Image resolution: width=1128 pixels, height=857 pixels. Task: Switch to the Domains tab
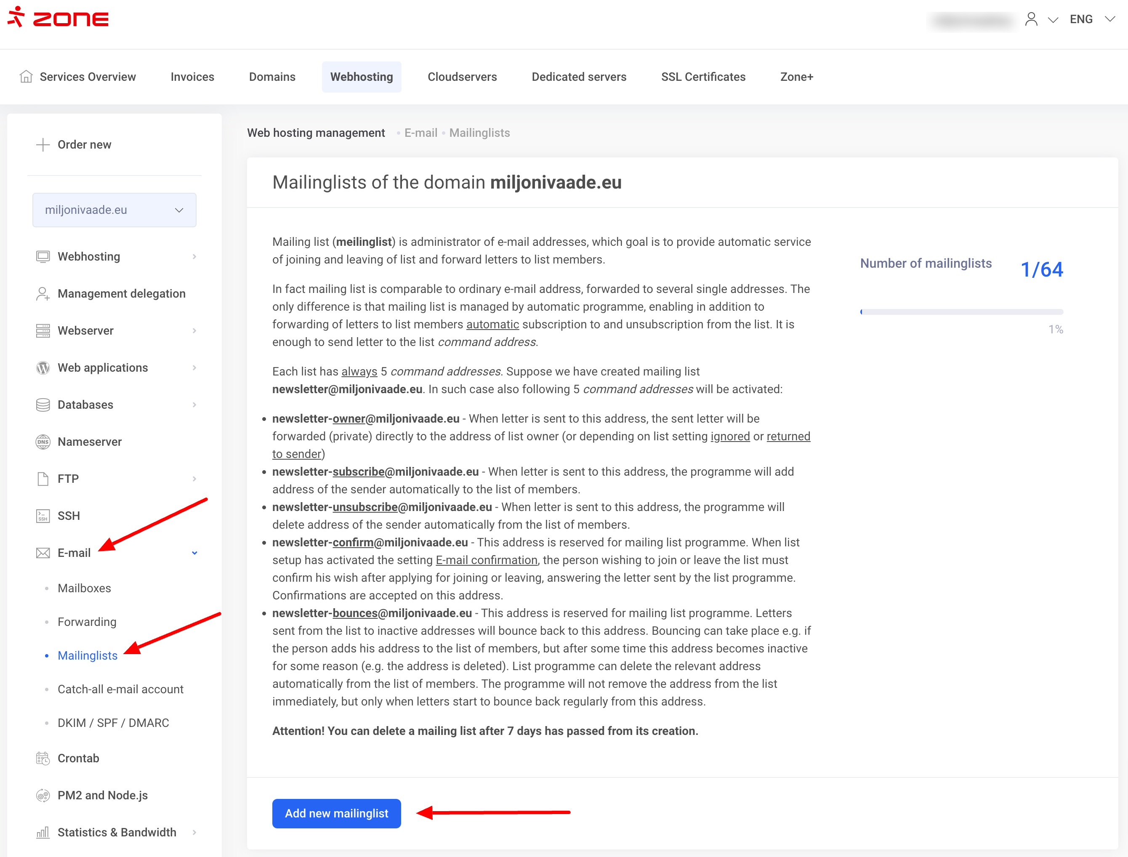[272, 77]
